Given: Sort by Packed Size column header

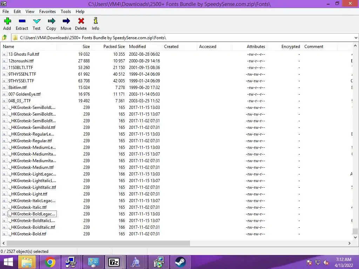Looking at the screenshot, I should point(109,47).
